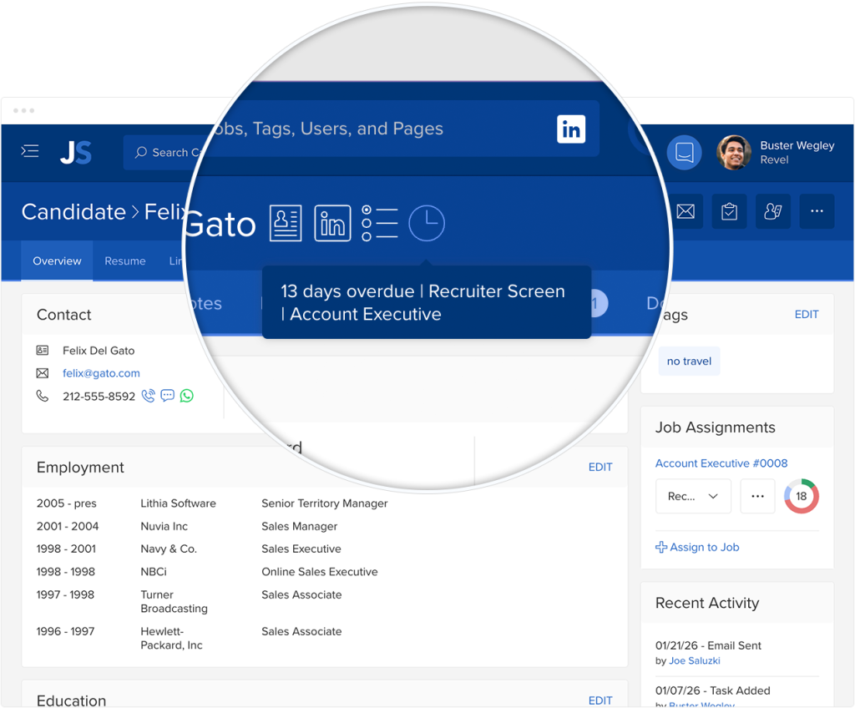Open the text message icon next to the phone number
Viewport: 855px width, 708px height.
point(167,395)
